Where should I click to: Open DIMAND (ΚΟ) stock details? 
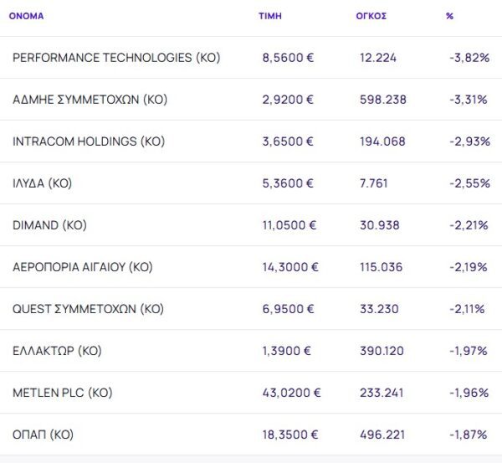click(50, 225)
